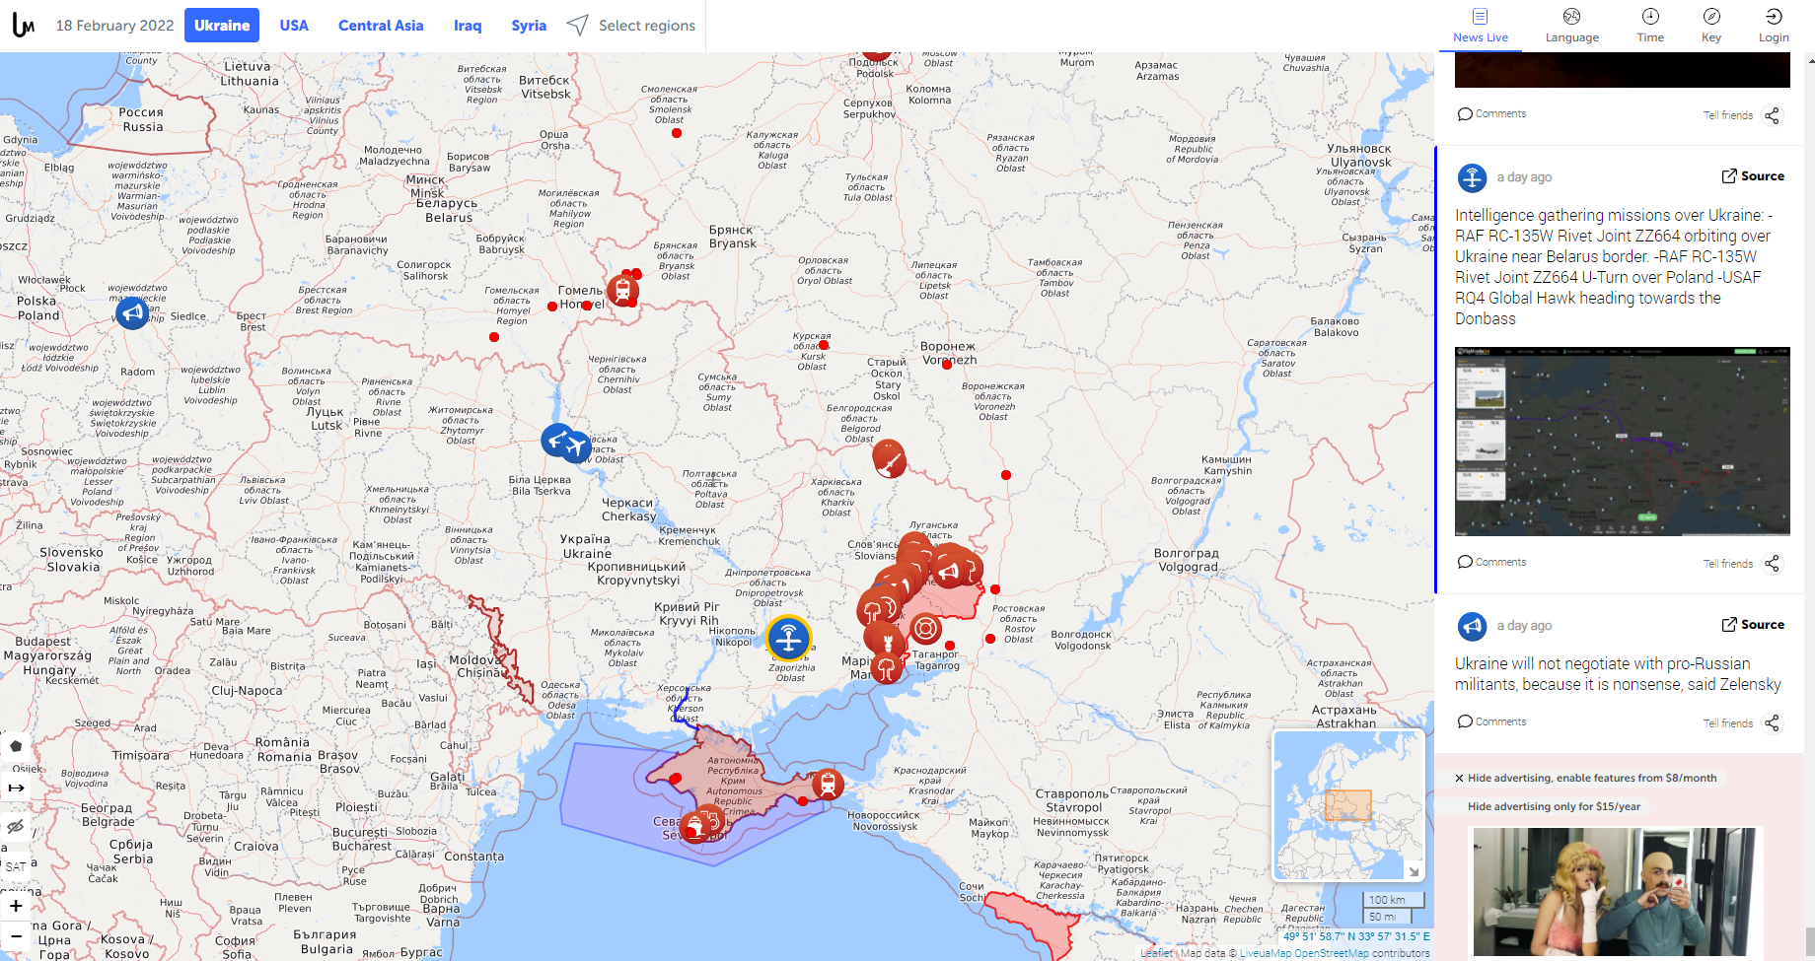Switch to the Iraq region
1815x961 pixels.
[468, 26]
